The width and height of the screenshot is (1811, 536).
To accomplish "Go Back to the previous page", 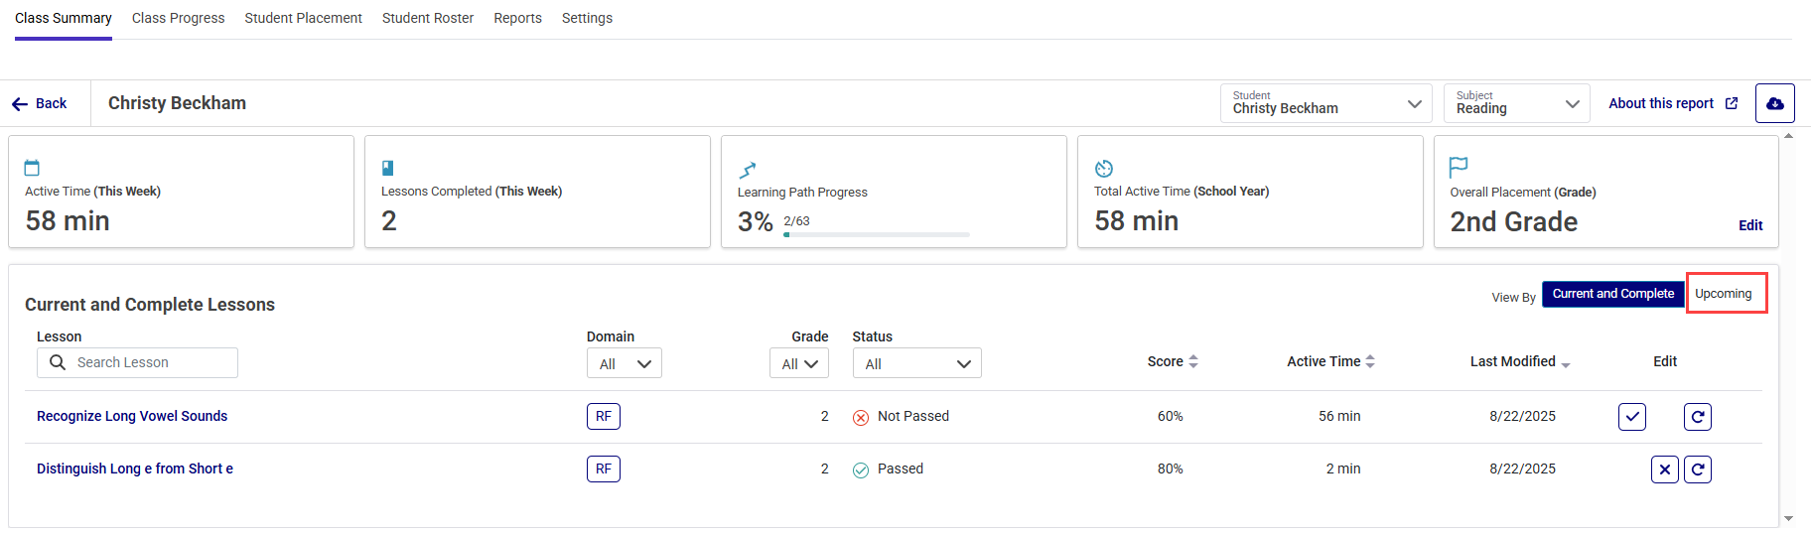I will 40,103.
